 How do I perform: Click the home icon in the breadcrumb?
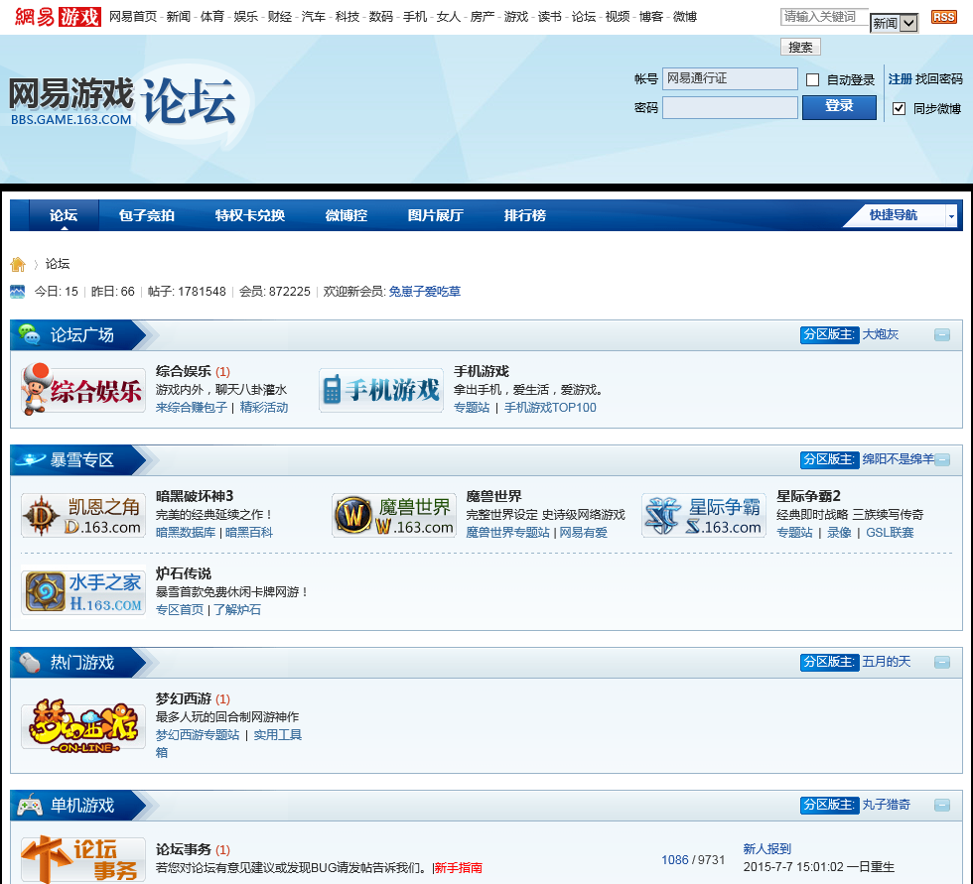tap(18, 264)
